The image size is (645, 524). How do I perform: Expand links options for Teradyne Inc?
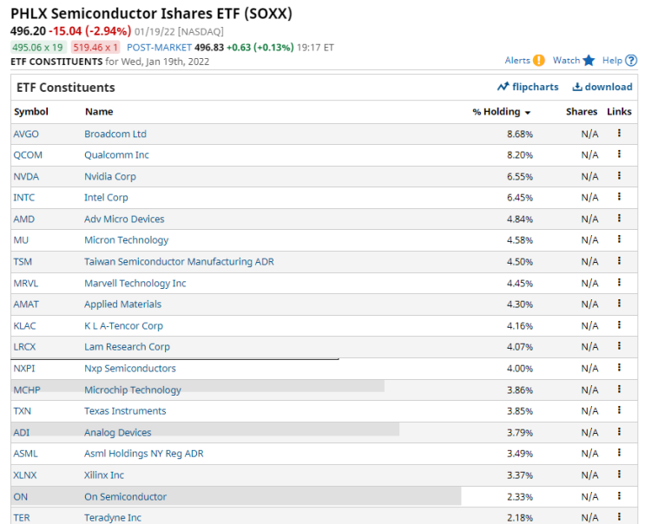coord(619,516)
